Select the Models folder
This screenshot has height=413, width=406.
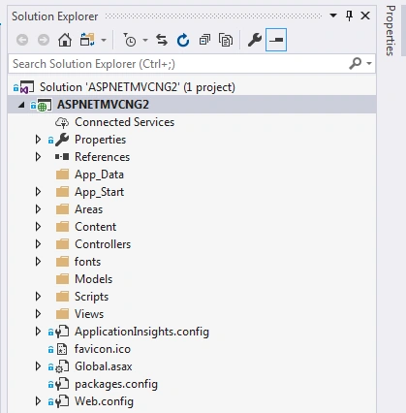[93, 279]
